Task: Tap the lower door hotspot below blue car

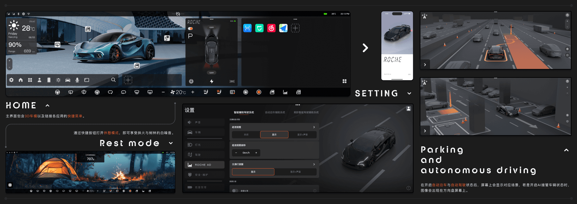Action: tap(137, 65)
